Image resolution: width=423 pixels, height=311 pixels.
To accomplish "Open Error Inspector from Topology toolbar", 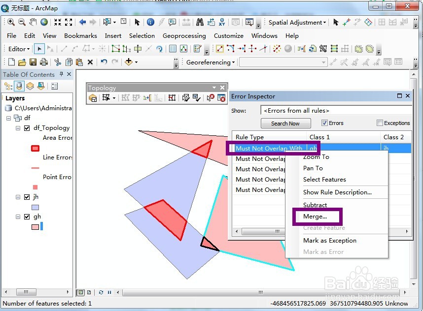I will point(221,97).
